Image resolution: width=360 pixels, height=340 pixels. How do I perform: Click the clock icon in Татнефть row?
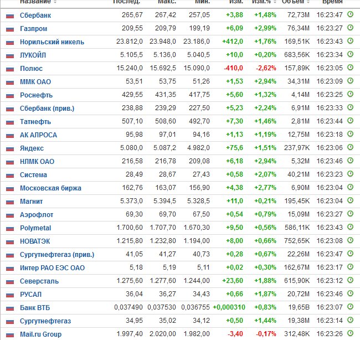[350, 121]
